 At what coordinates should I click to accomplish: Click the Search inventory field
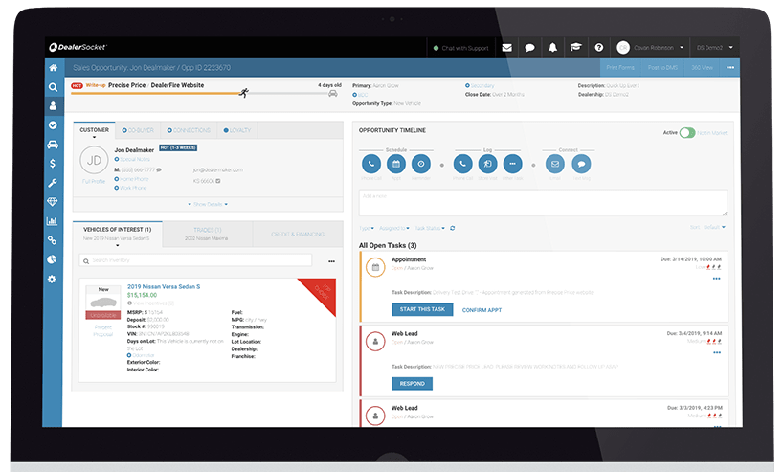195,260
